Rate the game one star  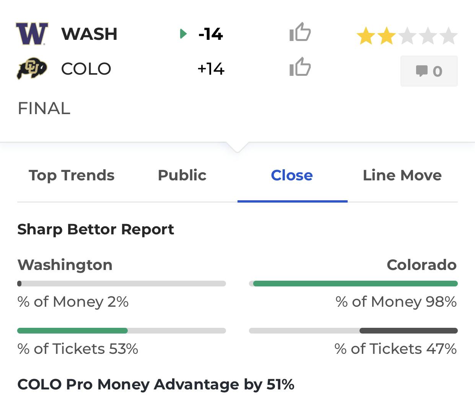(366, 36)
